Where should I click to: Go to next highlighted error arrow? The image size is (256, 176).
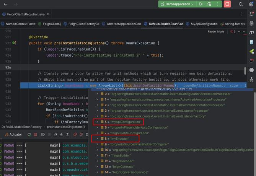[244, 31]
